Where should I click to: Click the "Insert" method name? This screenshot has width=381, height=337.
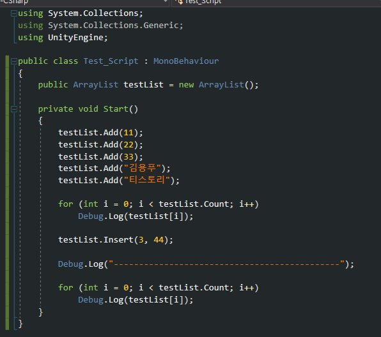click(x=118, y=240)
